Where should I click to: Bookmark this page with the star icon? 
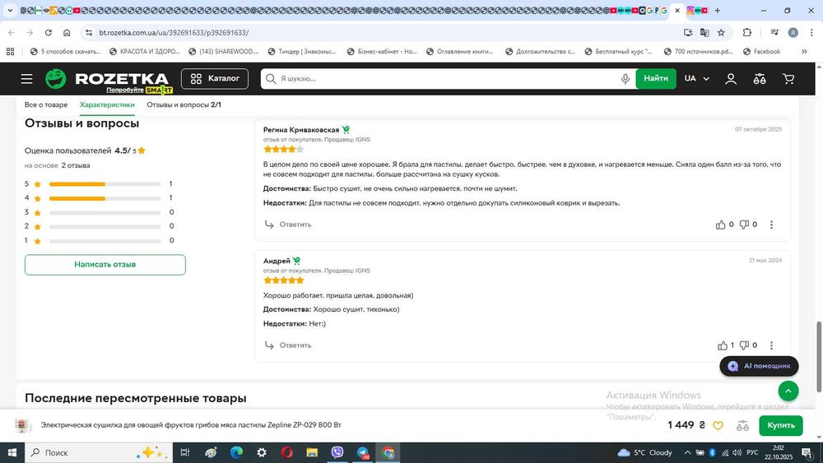tap(721, 33)
